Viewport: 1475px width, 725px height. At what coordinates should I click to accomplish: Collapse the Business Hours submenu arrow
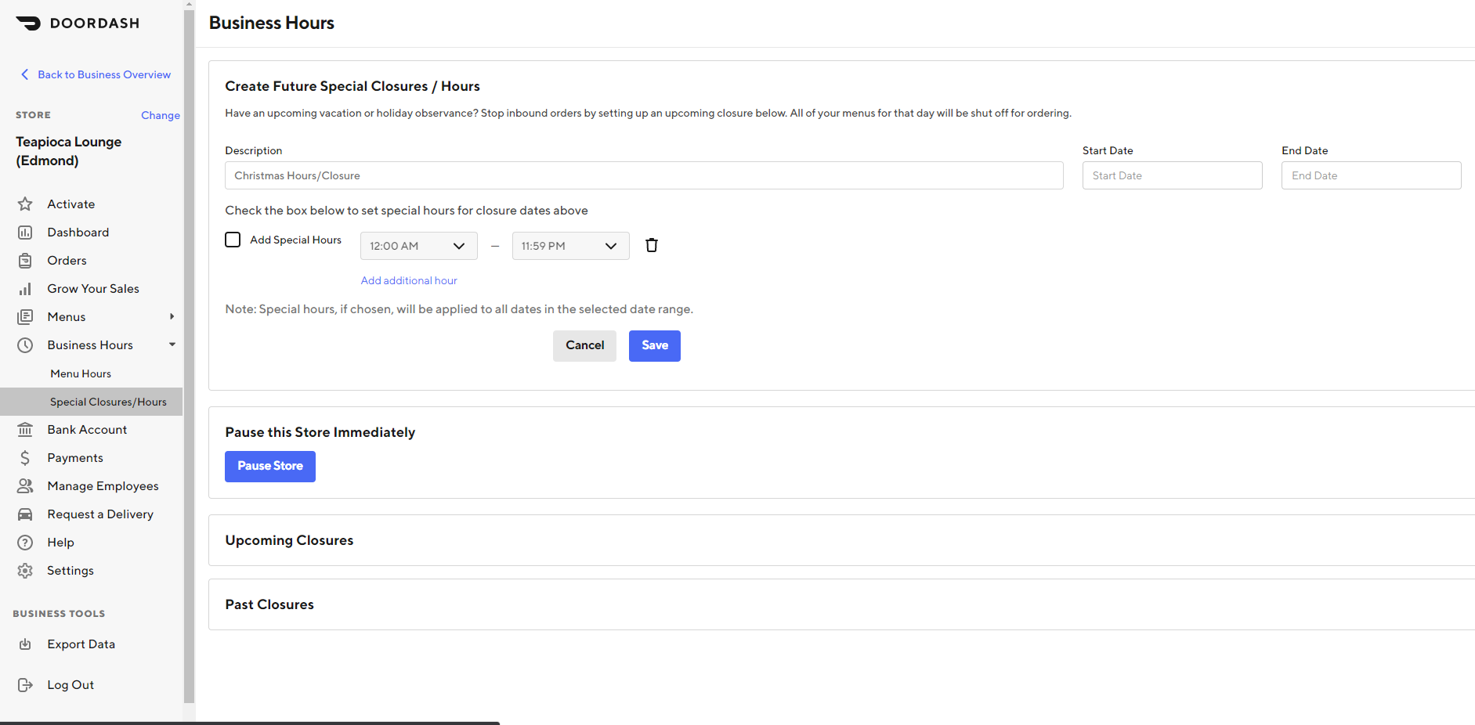click(172, 344)
